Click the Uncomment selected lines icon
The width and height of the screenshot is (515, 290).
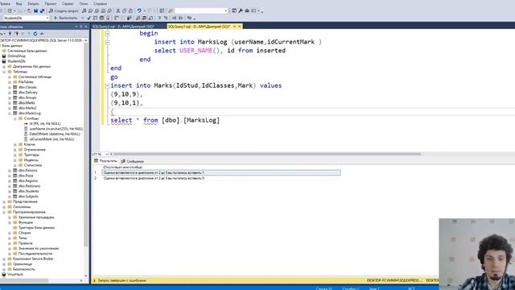point(166,18)
